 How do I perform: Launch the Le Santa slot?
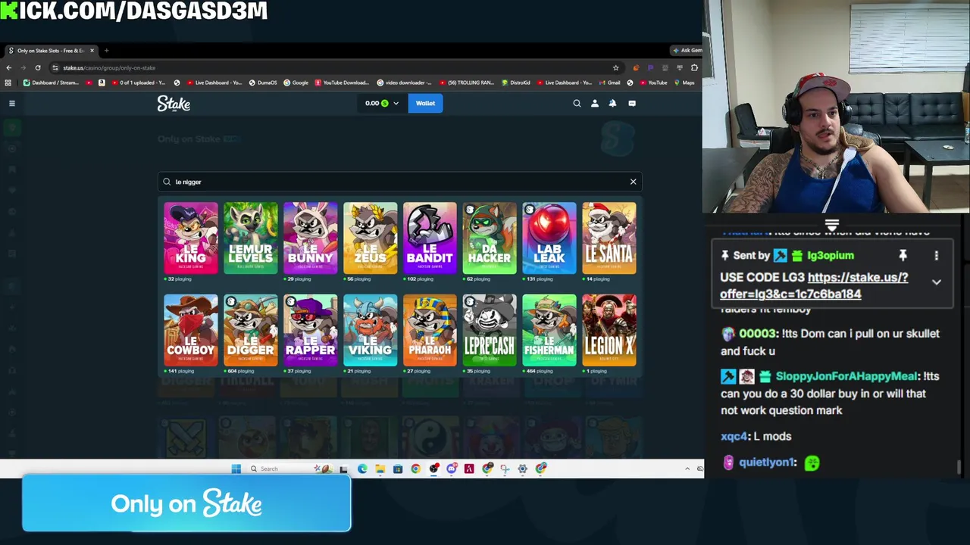click(x=610, y=238)
